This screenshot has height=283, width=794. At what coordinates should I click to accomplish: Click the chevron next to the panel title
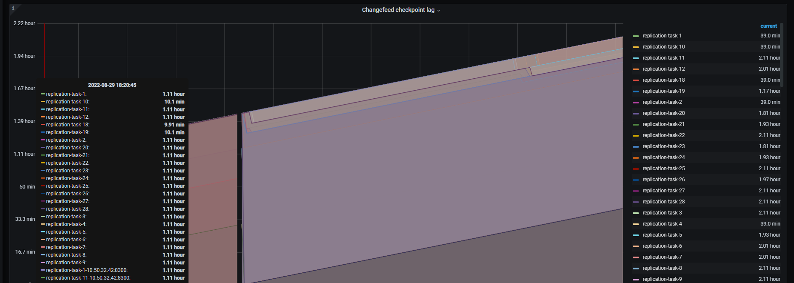coord(439,11)
